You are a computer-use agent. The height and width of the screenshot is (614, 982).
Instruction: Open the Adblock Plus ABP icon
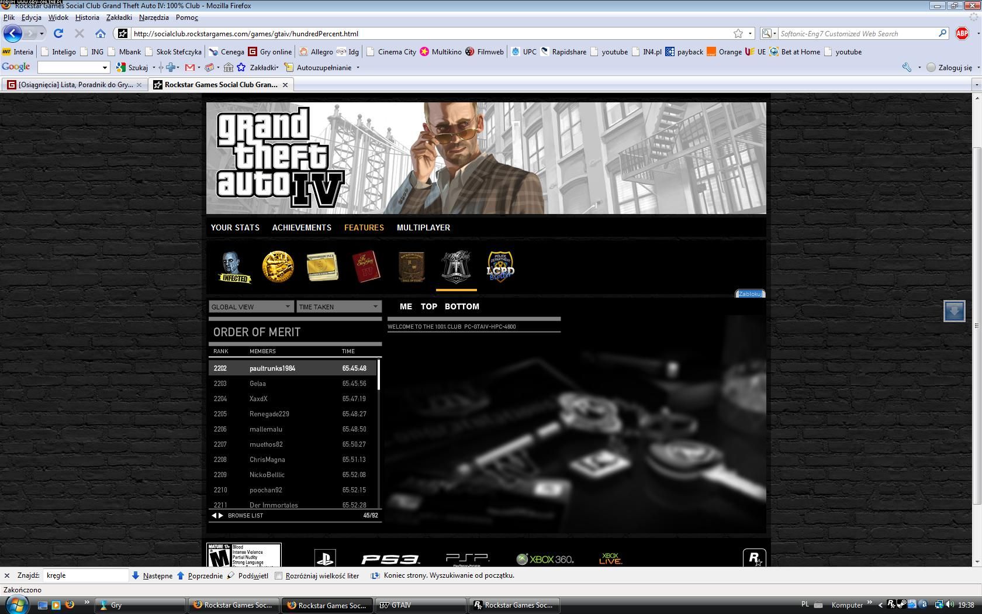pos(962,33)
